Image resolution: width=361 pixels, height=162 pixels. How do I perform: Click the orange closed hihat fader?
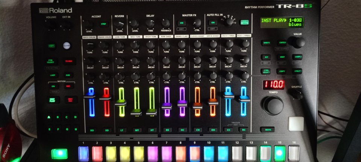pos(197,106)
